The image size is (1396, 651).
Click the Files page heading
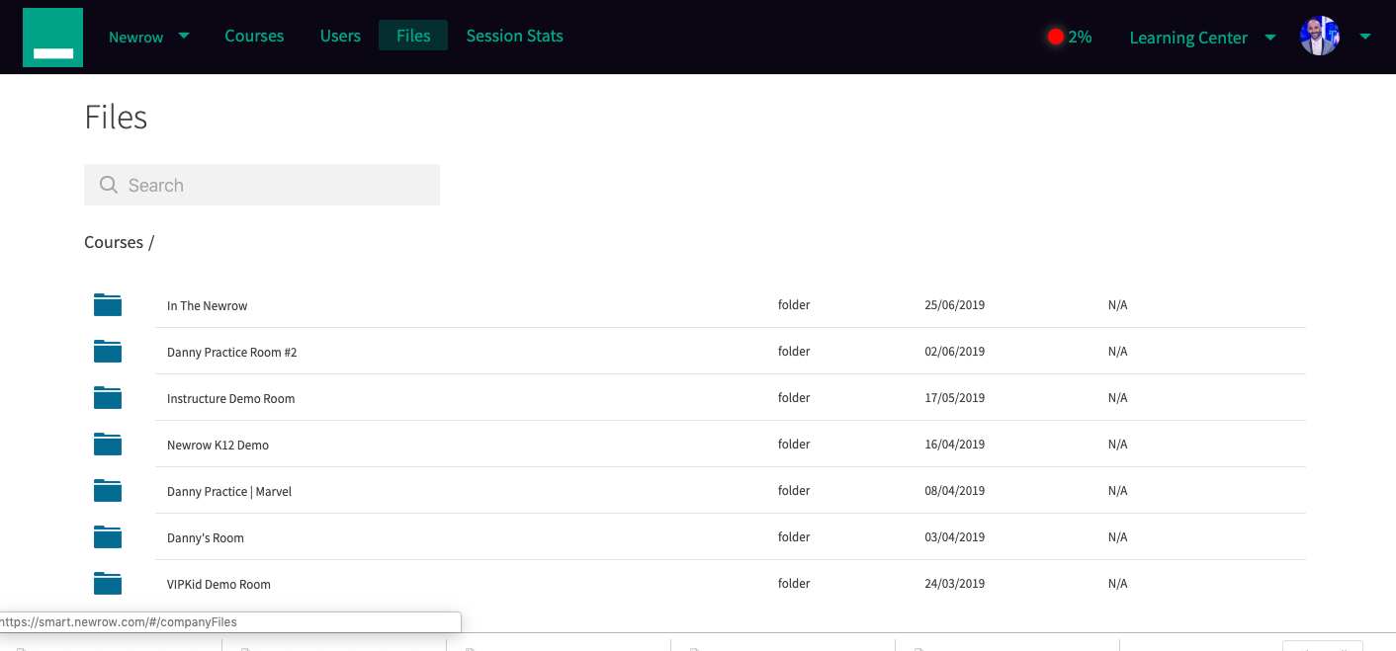116,118
